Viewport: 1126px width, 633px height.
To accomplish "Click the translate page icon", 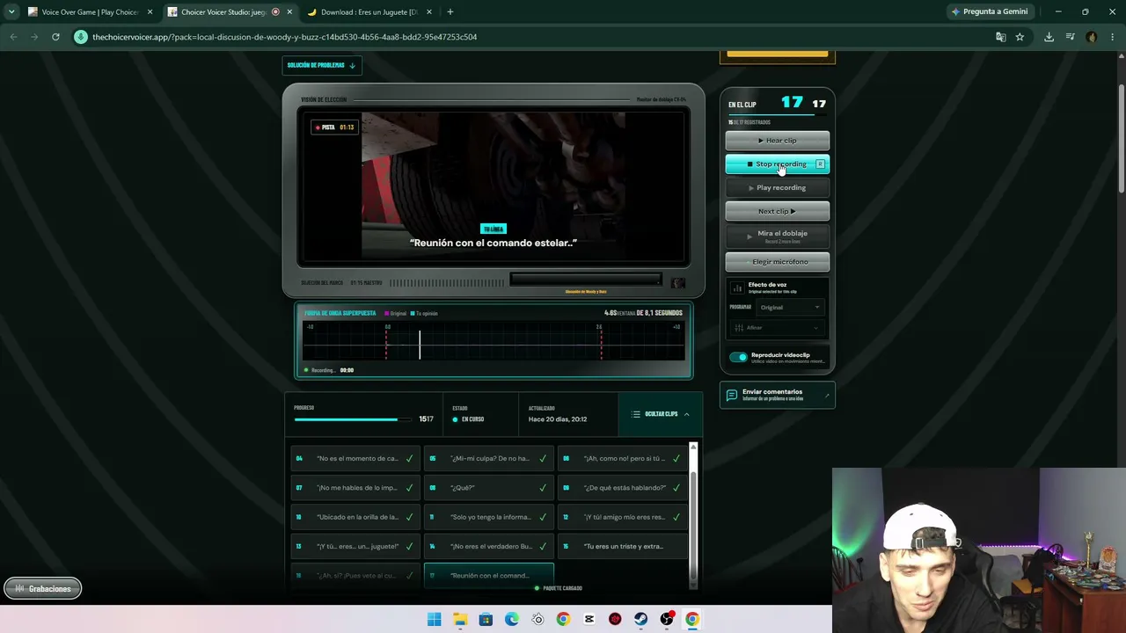I will tap(1000, 37).
